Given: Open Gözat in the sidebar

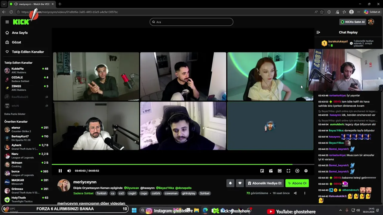Looking at the screenshot, I should 16,42.
